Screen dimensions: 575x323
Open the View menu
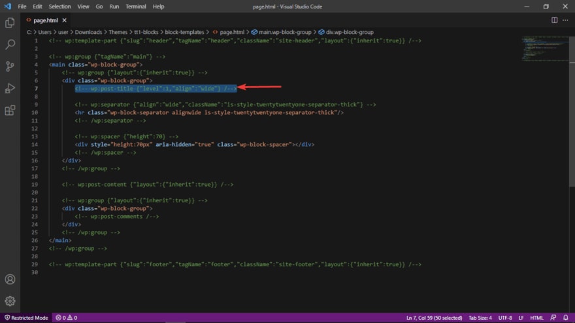pos(83,7)
